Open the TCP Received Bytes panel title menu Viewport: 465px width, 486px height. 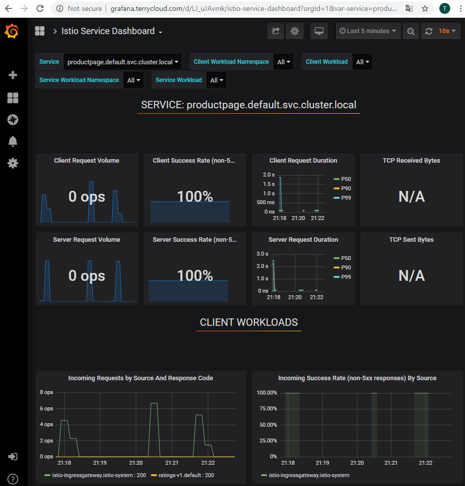pyautogui.click(x=411, y=160)
